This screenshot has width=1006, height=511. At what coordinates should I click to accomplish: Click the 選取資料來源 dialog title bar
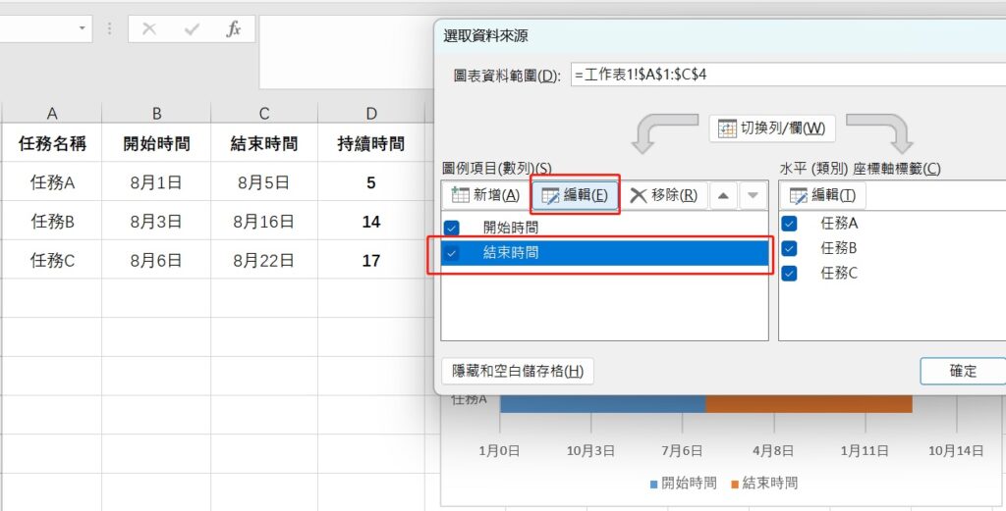coord(720,36)
